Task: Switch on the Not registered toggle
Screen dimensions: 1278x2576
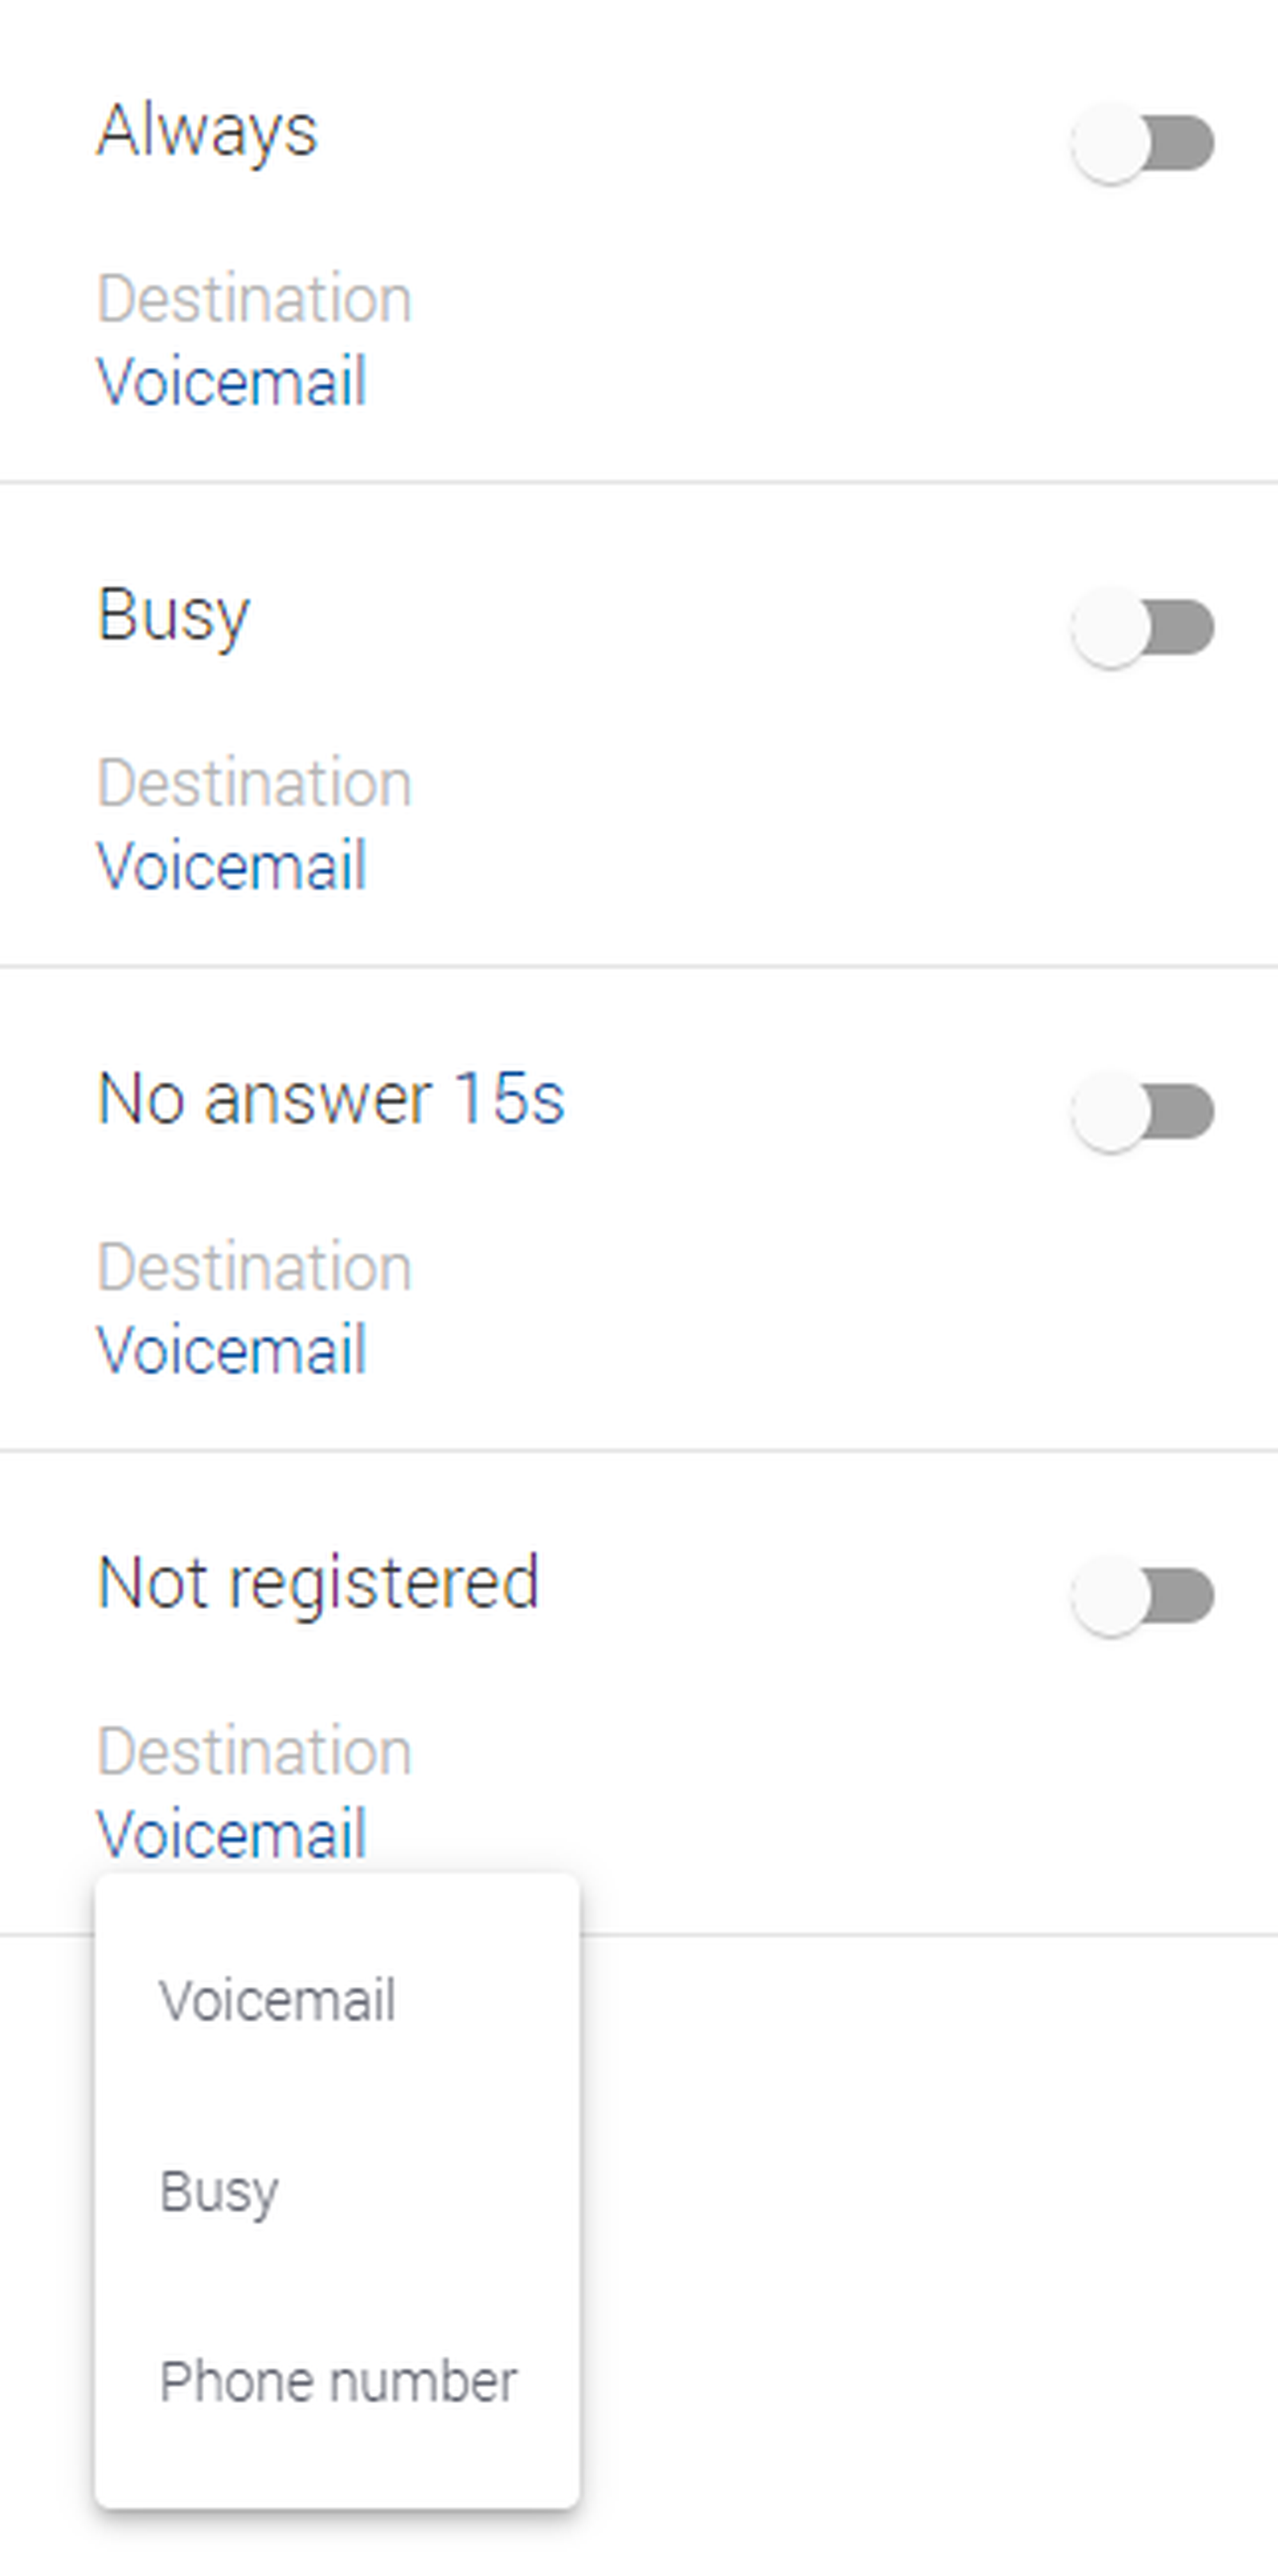Action: [x=1142, y=1596]
